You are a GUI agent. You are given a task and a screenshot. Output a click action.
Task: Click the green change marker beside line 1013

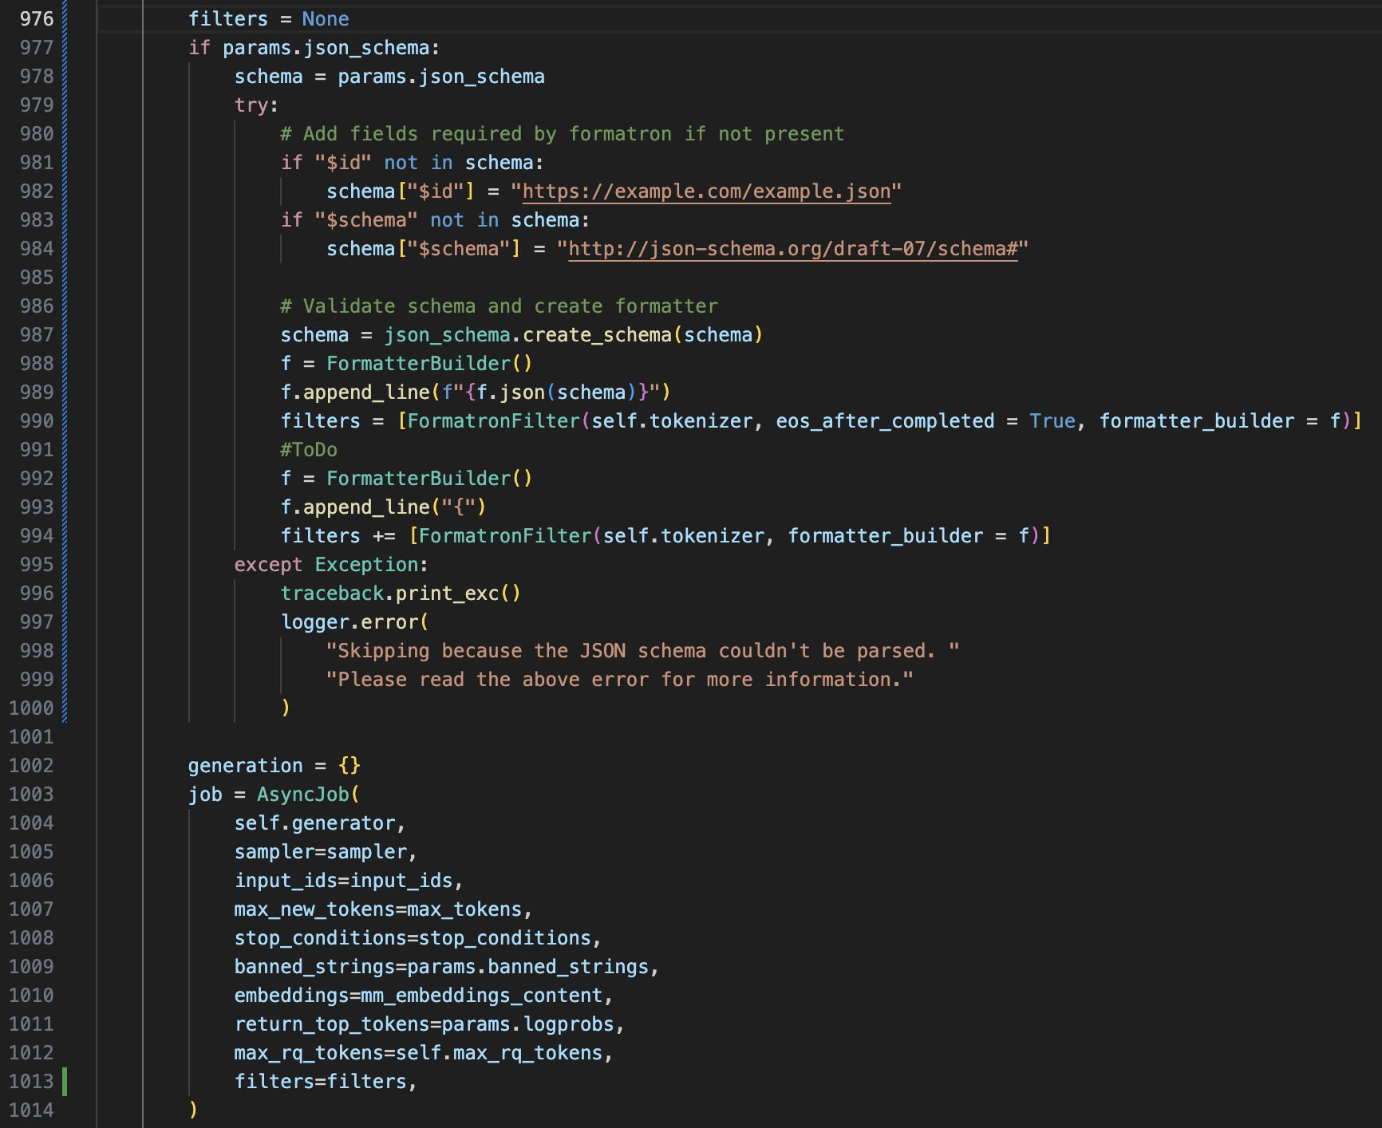65,1082
